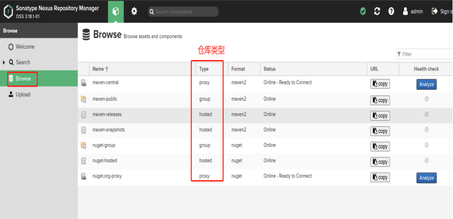Screen dimensions: 453x219
Task: Open the nuget.org-proxy repository
Action: (x=107, y=176)
